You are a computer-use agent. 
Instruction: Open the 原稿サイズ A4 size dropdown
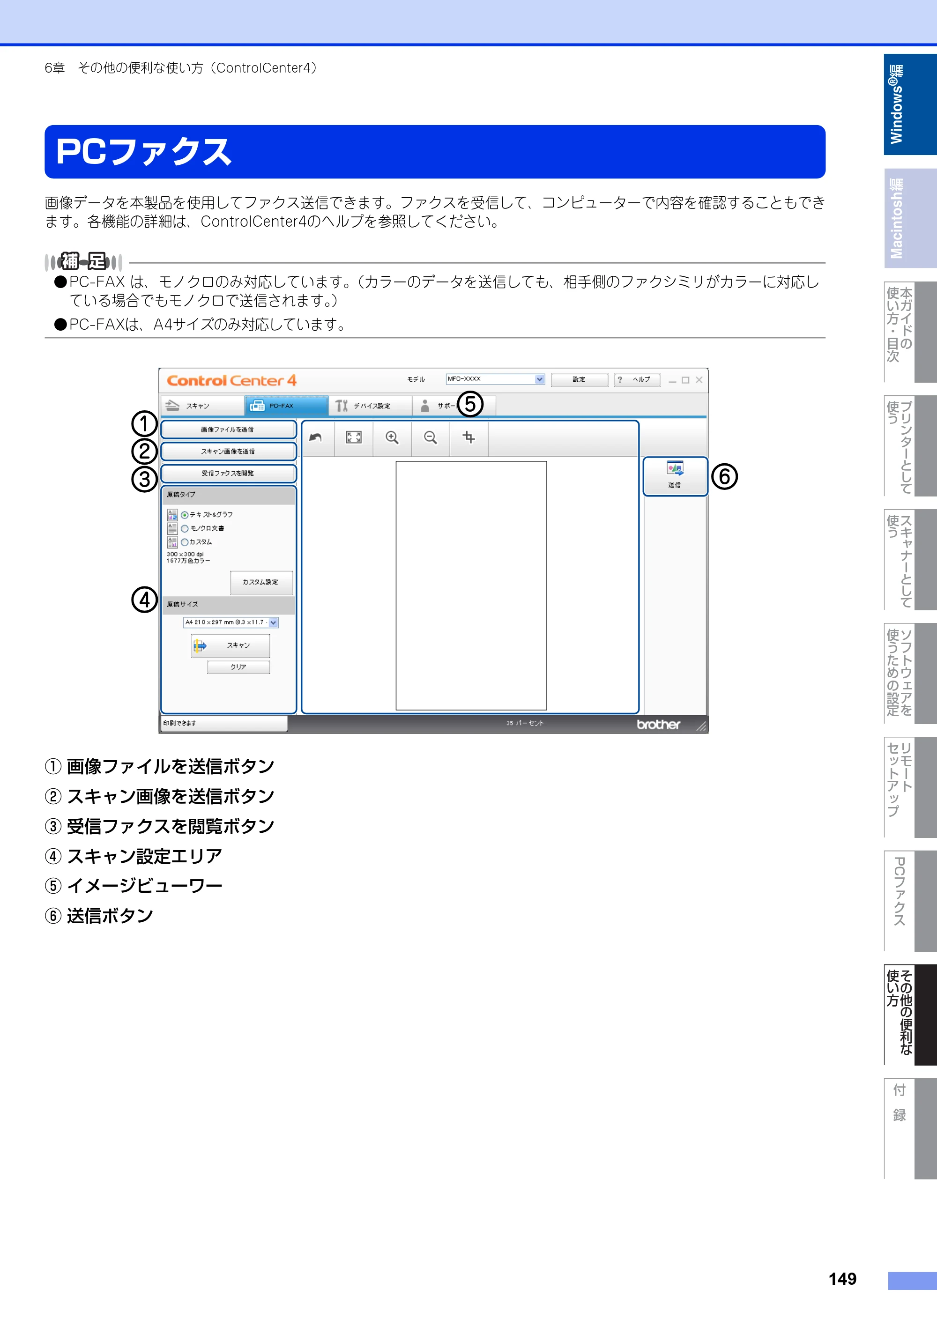231,622
